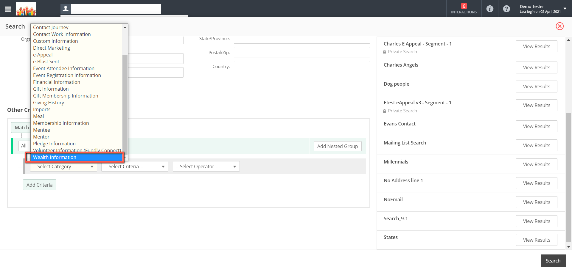Click the NoEmail saved search name
The image size is (572, 272).
click(x=393, y=199)
